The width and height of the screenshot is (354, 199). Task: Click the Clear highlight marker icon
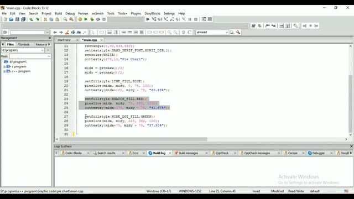[x=67, y=32]
